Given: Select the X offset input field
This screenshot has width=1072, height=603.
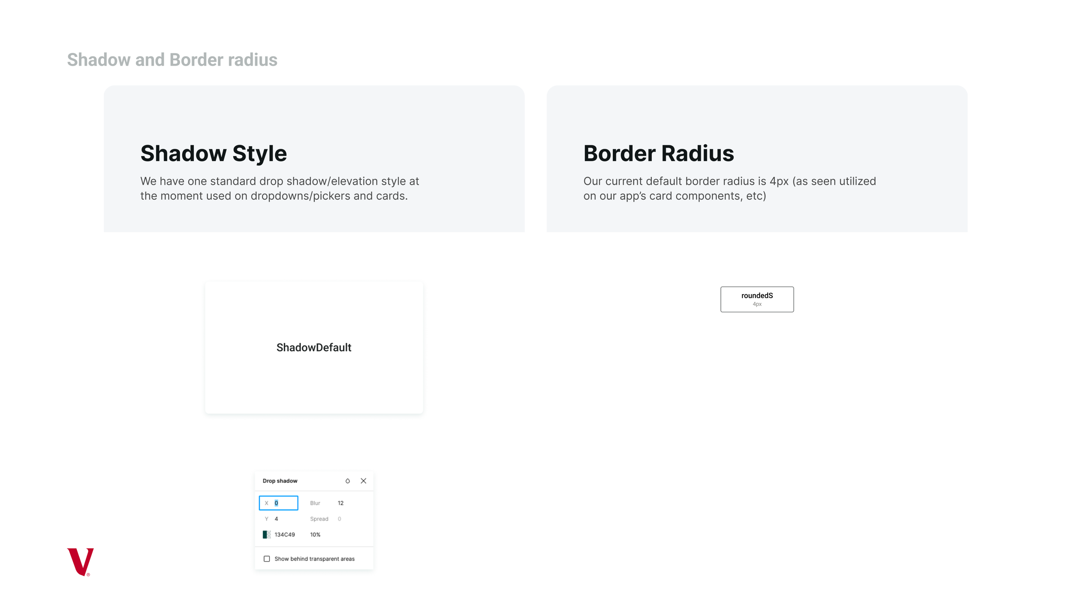Looking at the screenshot, I should [278, 503].
